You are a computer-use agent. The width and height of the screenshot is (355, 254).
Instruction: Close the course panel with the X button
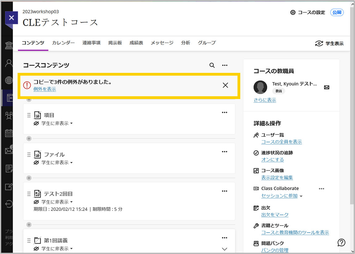(11, 18)
